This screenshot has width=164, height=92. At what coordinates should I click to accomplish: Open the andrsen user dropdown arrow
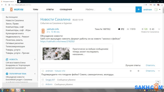pyautogui.click(x=160, y=9)
